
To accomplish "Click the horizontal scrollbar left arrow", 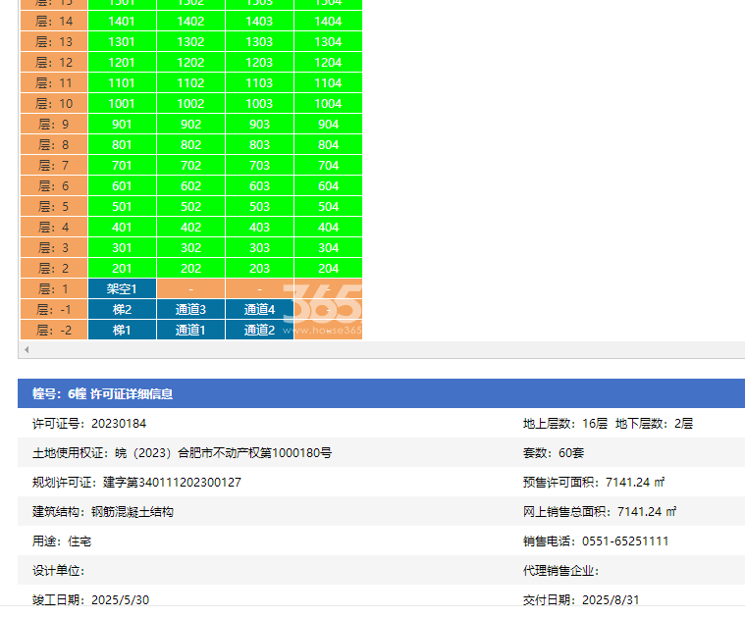I will [x=27, y=350].
